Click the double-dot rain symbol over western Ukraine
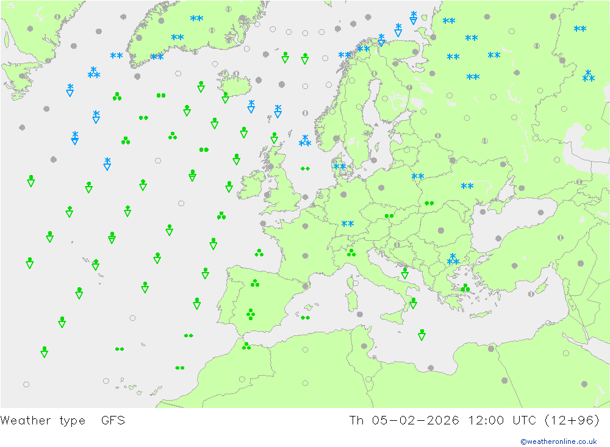The height and width of the screenshot is (447, 610). coord(429,204)
